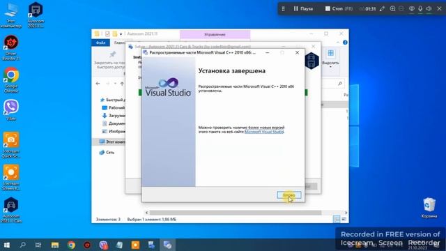
Task: Select the pencil drawing tool in the recorder
Action: (382, 9)
